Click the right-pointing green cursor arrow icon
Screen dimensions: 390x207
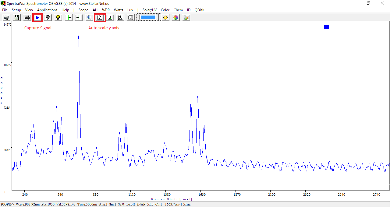pyautogui.click(x=79, y=18)
